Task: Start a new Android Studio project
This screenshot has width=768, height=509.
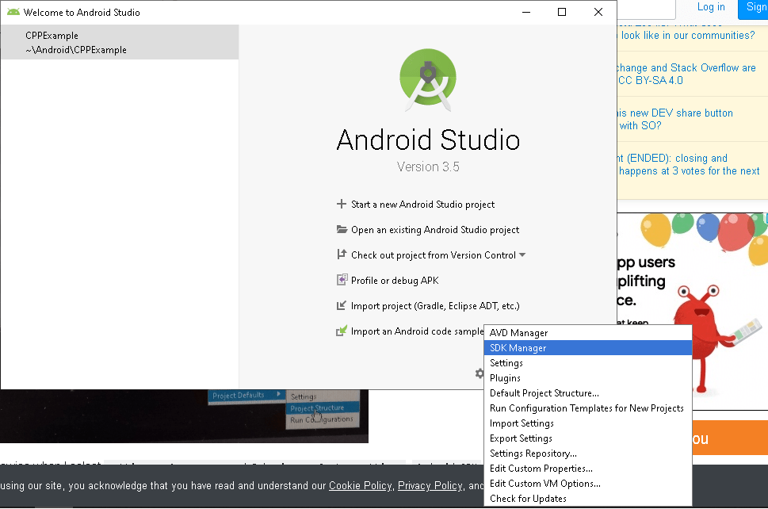Action: point(422,205)
